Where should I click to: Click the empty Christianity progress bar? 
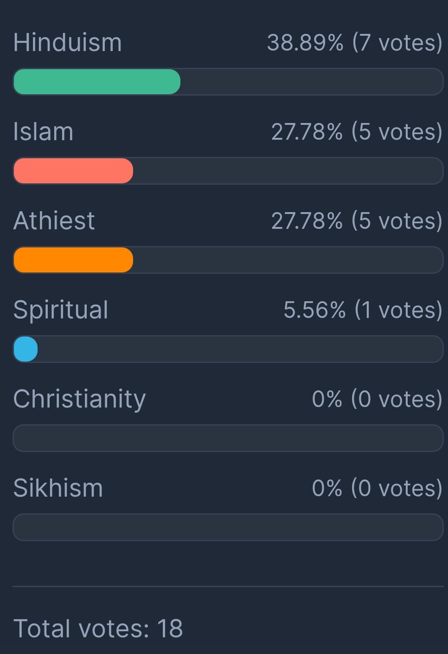point(228,438)
